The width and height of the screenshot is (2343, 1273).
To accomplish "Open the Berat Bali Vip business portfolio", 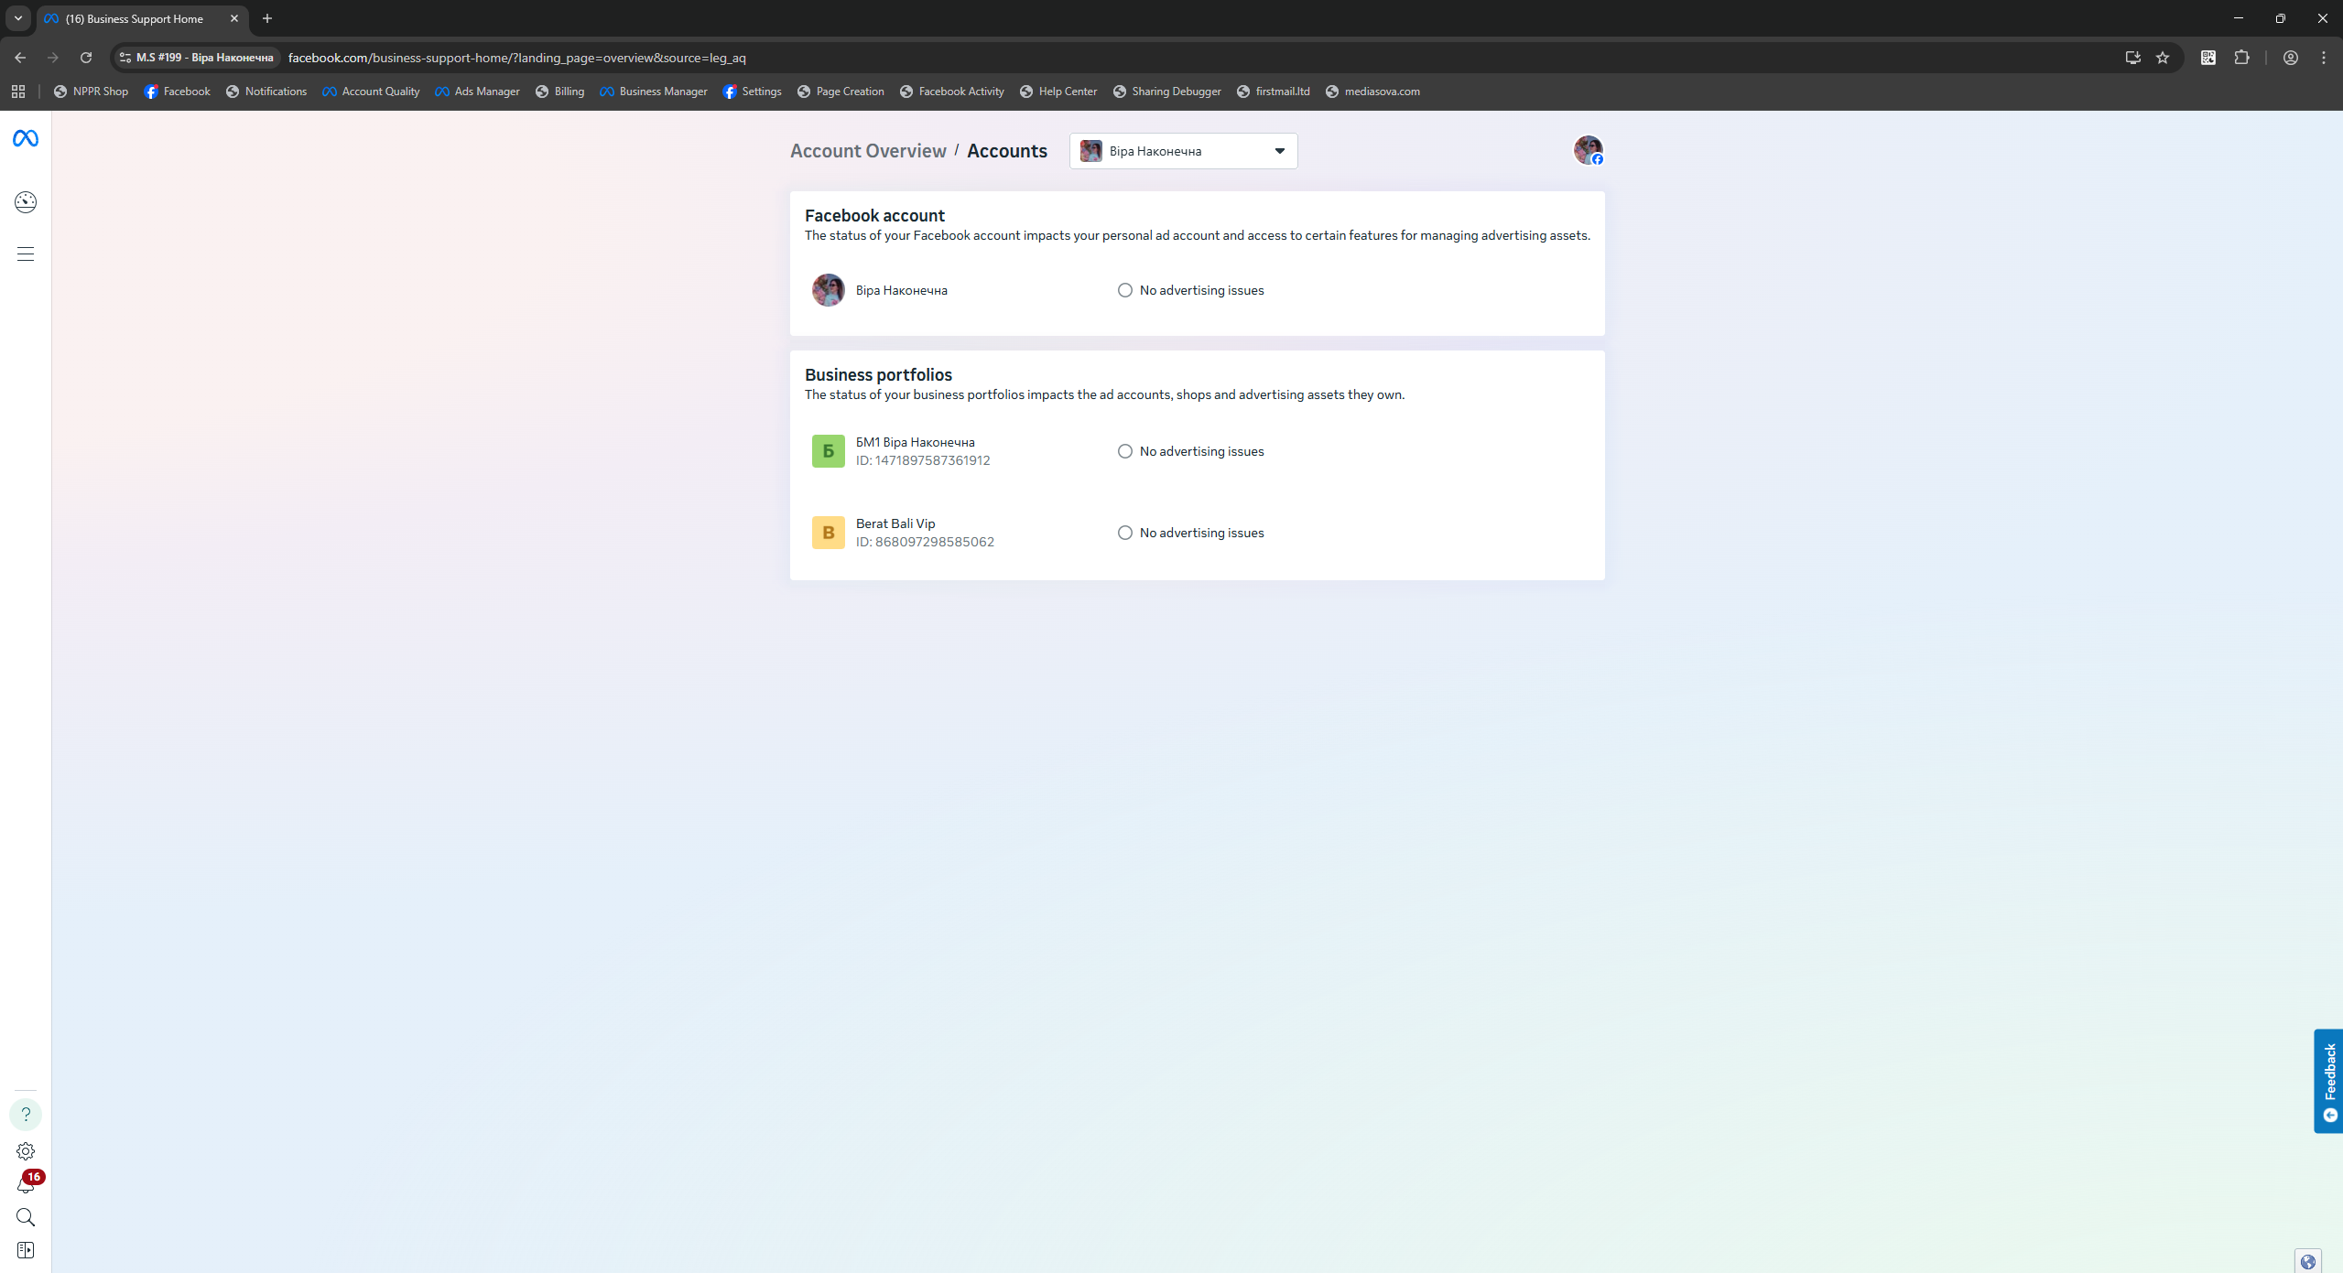I will [895, 524].
